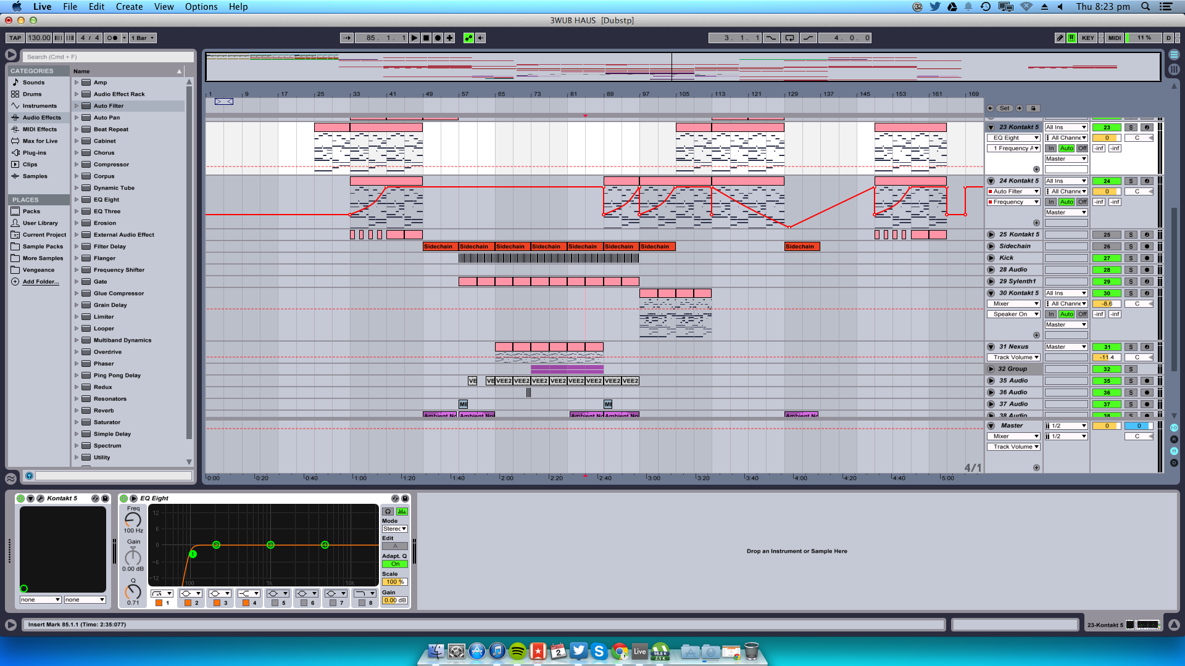Turn off Adaptive Q in EQ Eight
The height and width of the screenshot is (666, 1185).
point(395,564)
